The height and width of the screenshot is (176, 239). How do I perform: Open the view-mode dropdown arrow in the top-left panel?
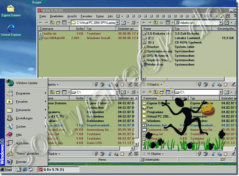(x=69, y=23)
